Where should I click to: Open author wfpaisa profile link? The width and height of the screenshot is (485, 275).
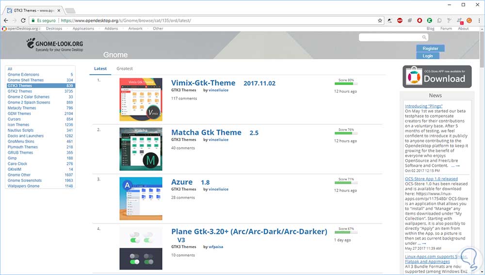[216, 247]
